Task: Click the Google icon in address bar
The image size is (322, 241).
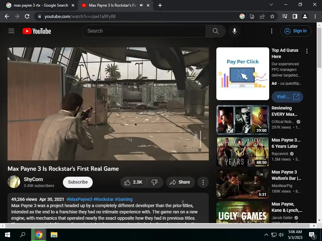Action: [242, 16]
